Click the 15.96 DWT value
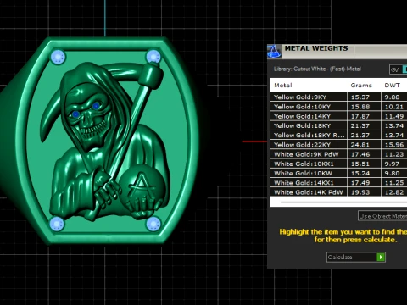The height and width of the screenshot is (305, 407). click(394, 145)
